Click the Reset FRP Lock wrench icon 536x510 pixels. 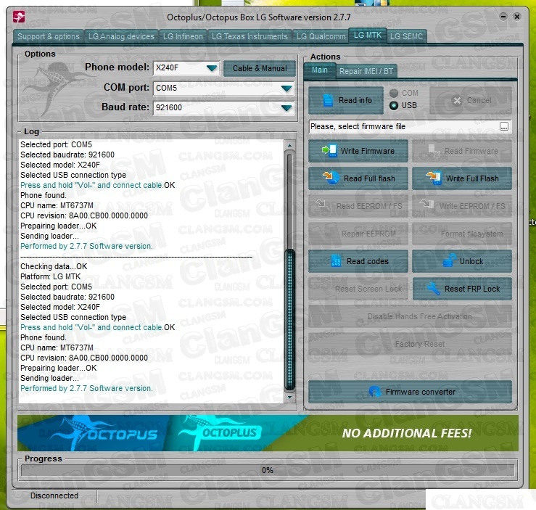(x=433, y=289)
